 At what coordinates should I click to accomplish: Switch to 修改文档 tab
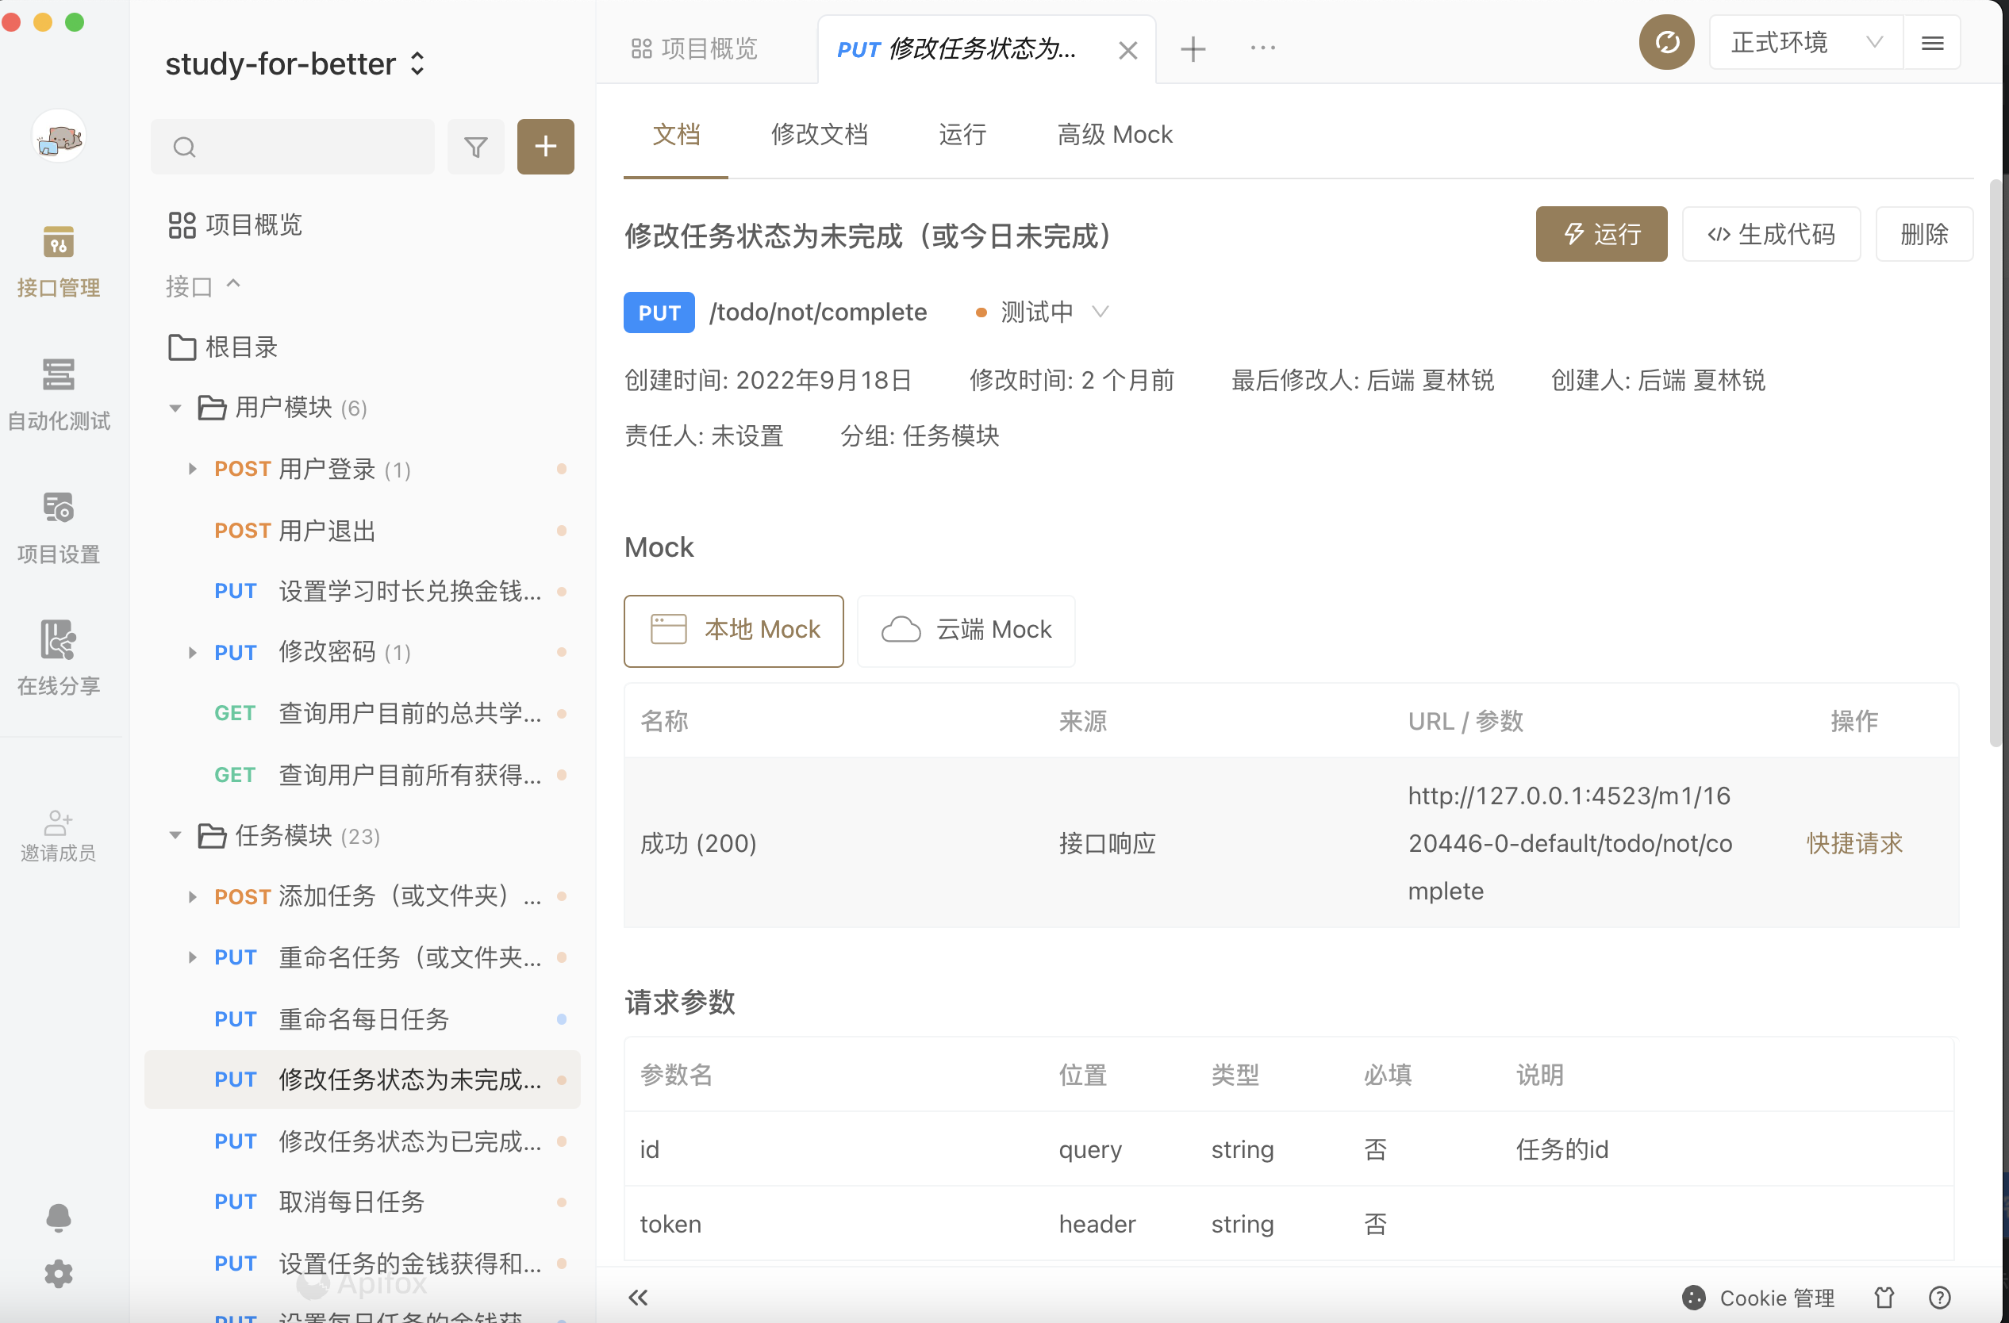(x=819, y=135)
